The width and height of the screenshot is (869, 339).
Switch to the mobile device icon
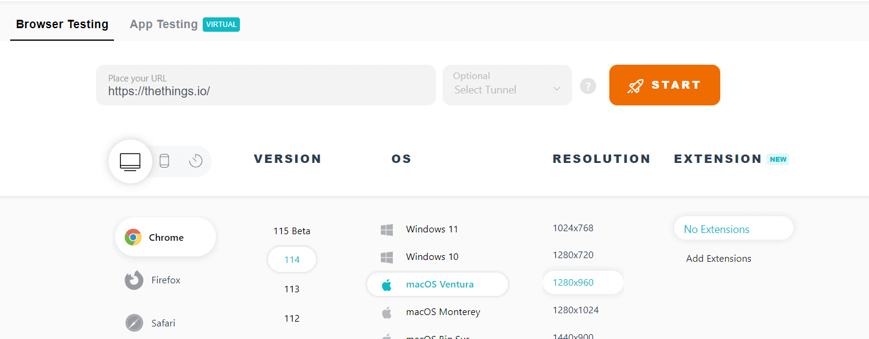[x=164, y=161]
